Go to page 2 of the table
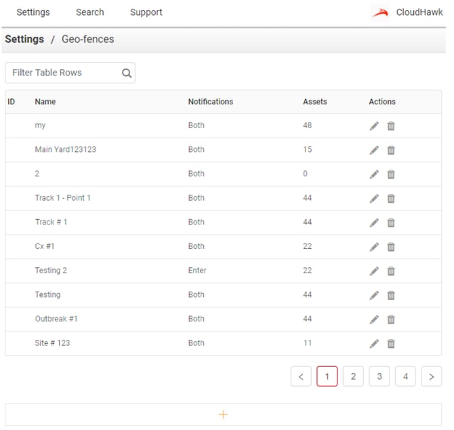This screenshot has height=430, width=454. coord(353,376)
